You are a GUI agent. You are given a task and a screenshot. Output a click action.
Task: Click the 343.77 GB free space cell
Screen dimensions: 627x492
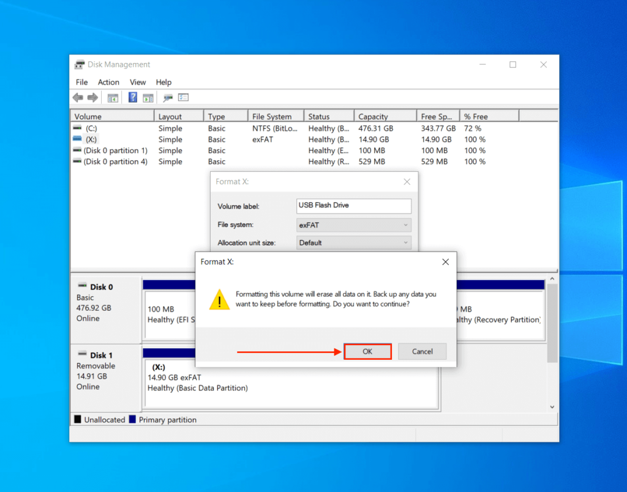coord(438,129)
